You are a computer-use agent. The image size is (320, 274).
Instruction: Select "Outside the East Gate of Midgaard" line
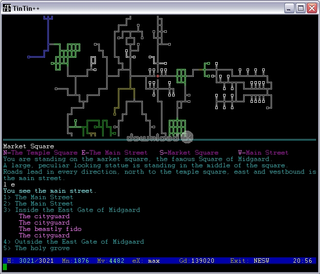(79, 242)
